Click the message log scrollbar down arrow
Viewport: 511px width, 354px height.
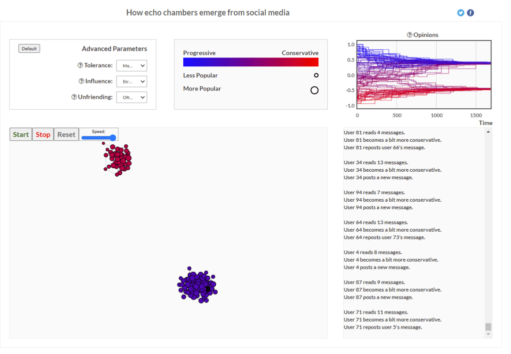pos(488,335)
